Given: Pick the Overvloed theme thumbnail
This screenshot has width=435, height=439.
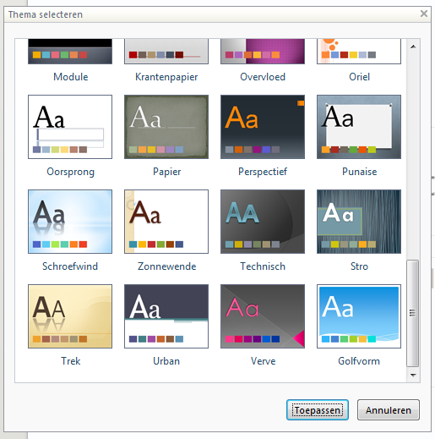Looking at the screenshot, I should click(263, 52).
